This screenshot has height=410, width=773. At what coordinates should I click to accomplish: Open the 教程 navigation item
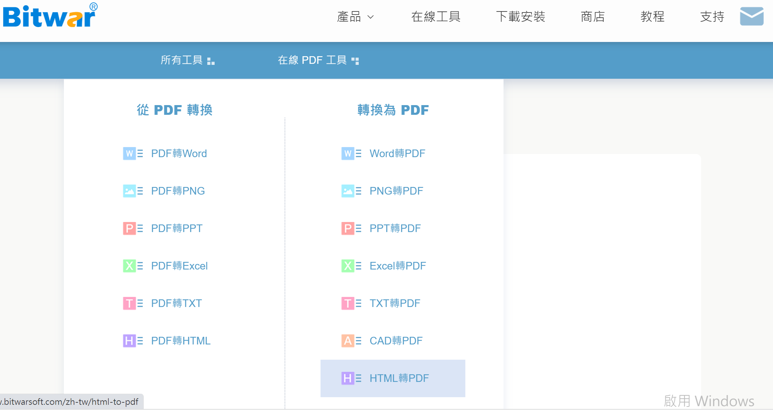[652, 17]
